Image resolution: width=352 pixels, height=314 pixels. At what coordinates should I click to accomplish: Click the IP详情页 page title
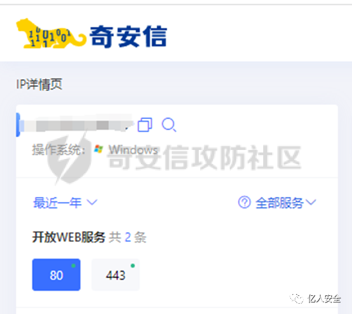click(39, 84)
